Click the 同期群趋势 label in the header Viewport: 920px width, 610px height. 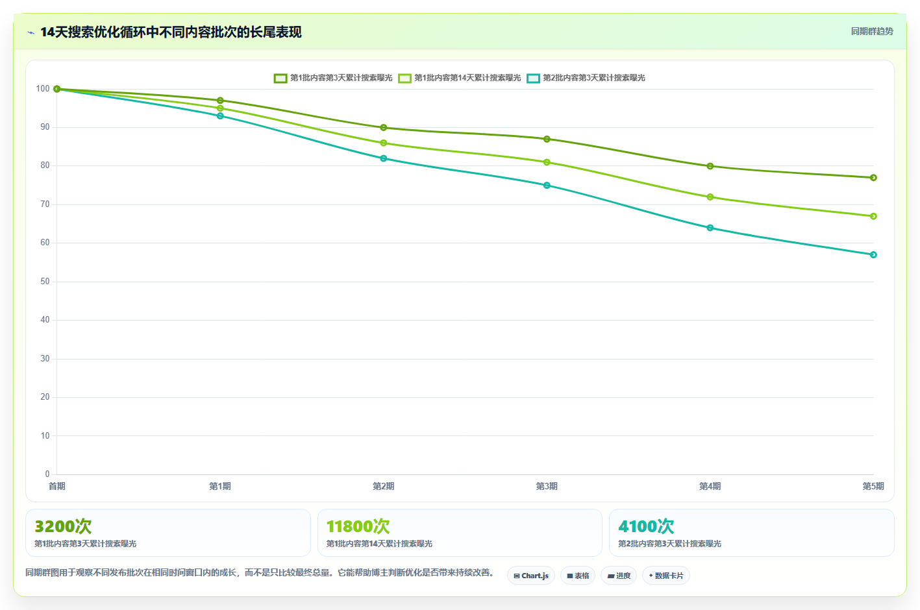pyautogui.click(x=872, y=31)
